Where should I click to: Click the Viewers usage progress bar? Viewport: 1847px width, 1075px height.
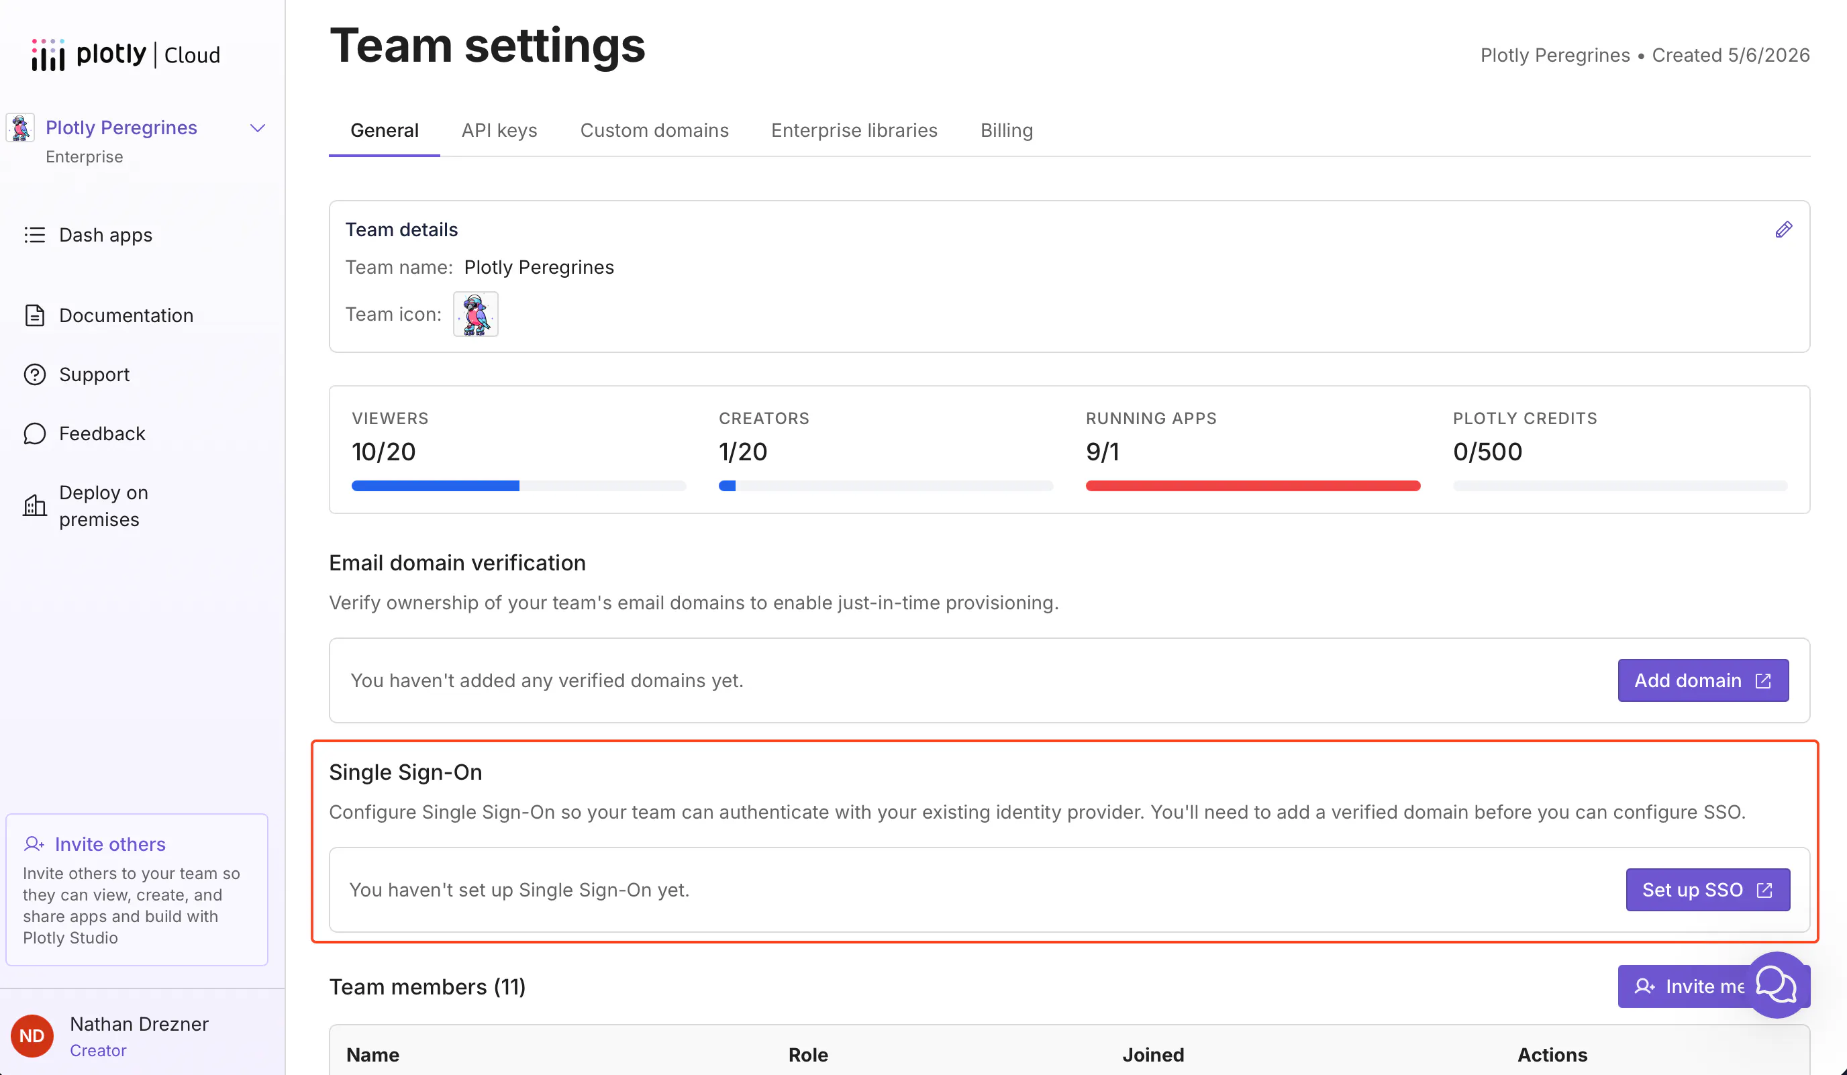click(x=518, y=486)
